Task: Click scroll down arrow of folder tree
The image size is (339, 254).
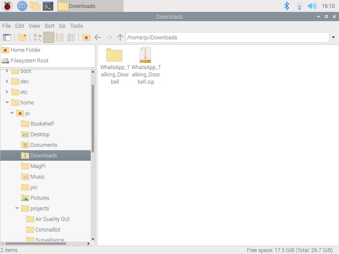Action: click(93, 239)
